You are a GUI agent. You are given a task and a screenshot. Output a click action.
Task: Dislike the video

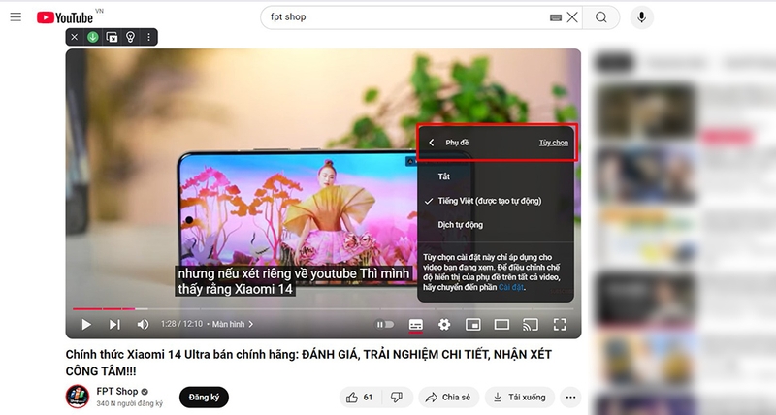397,398
